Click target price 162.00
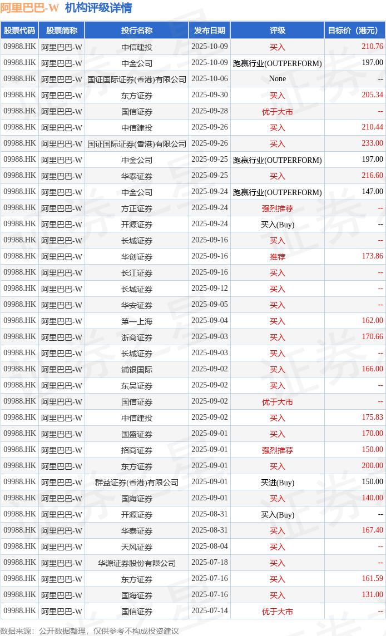Screen dimensions: 386x636 [372, 320]
